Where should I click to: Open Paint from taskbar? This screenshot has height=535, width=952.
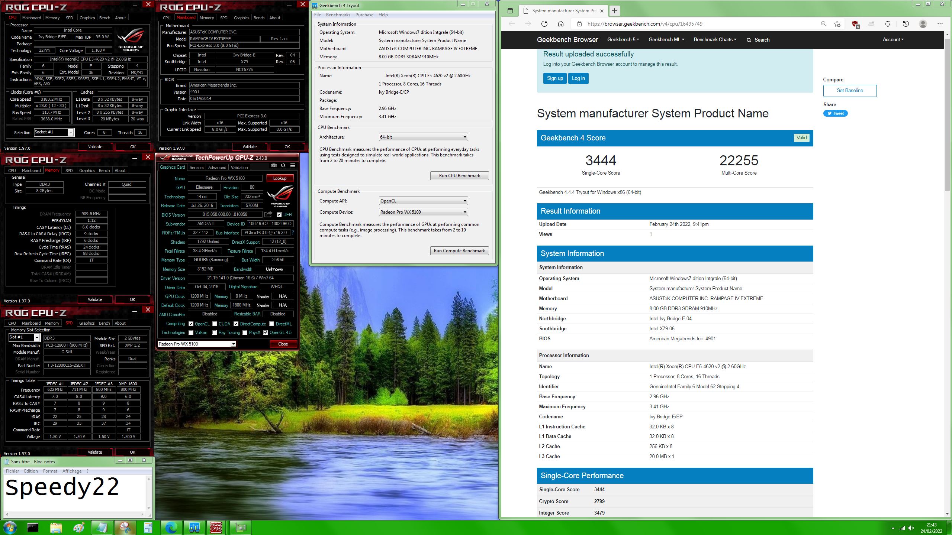[x=79, y=527]
